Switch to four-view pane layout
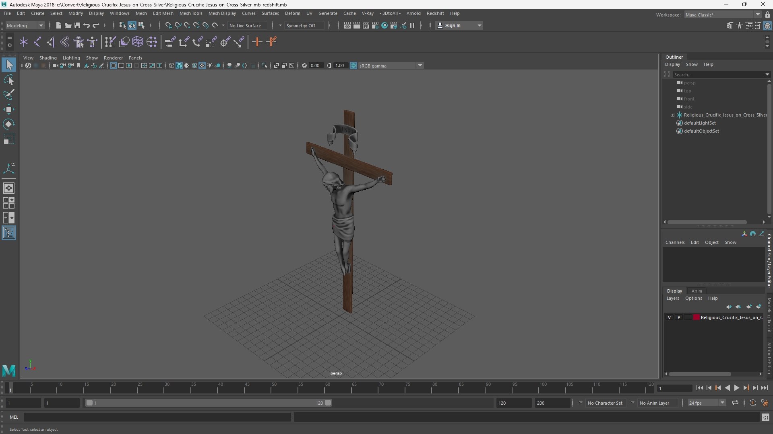The height and width of the screenshot is (434, 773). [x=9, y=203]
